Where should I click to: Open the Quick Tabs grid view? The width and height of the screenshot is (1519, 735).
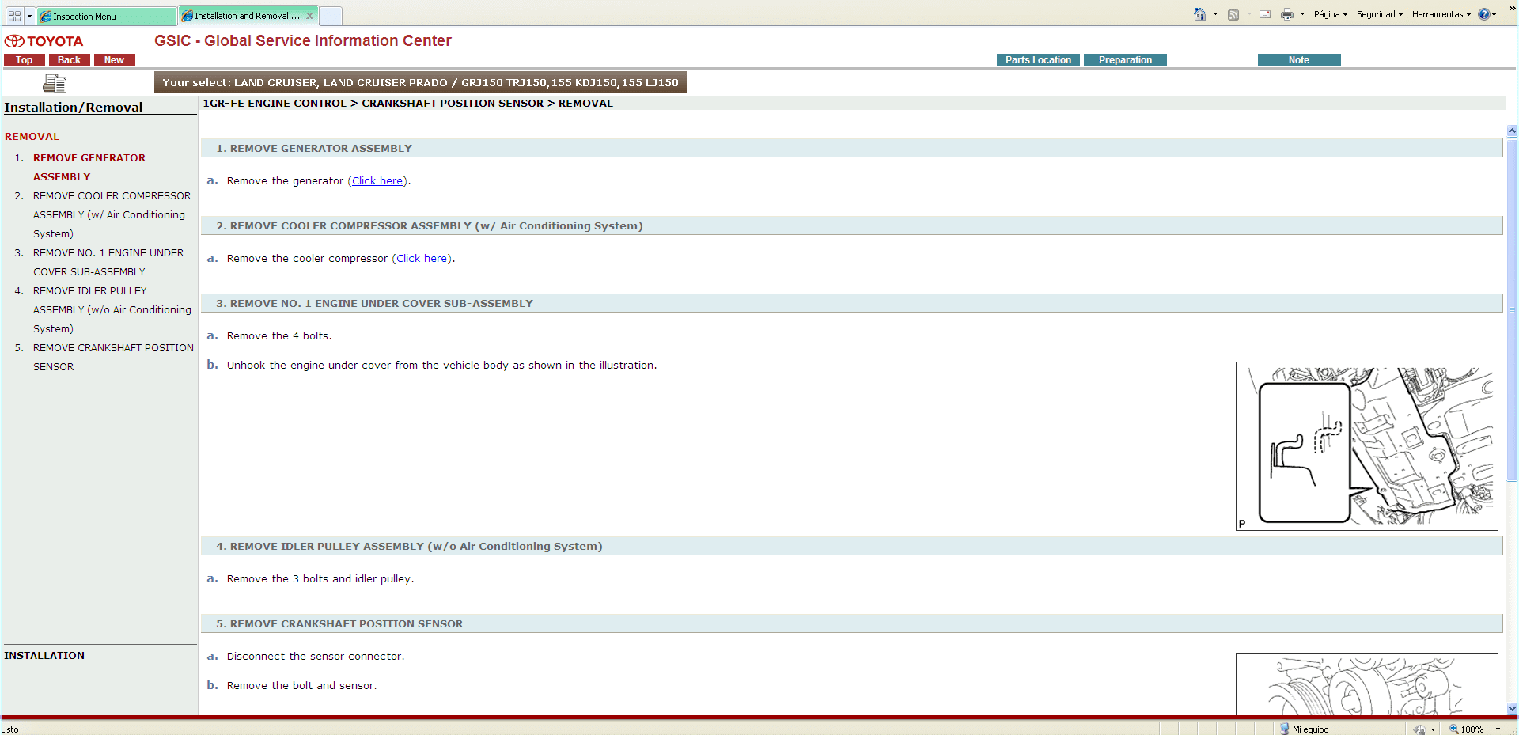pos(14,16)
